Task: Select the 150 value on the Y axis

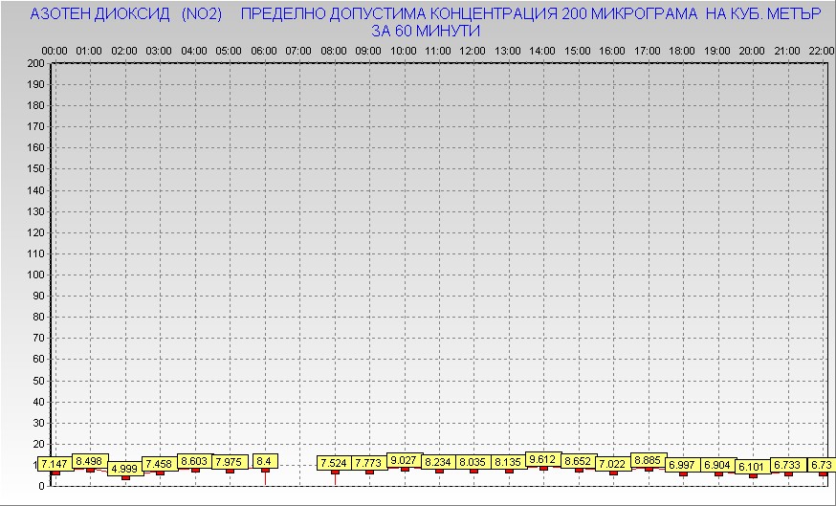Action: click(35, 169)
